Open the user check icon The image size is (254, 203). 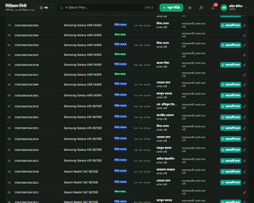click(201, 8)
